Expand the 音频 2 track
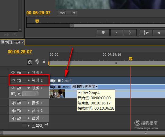 28,111
